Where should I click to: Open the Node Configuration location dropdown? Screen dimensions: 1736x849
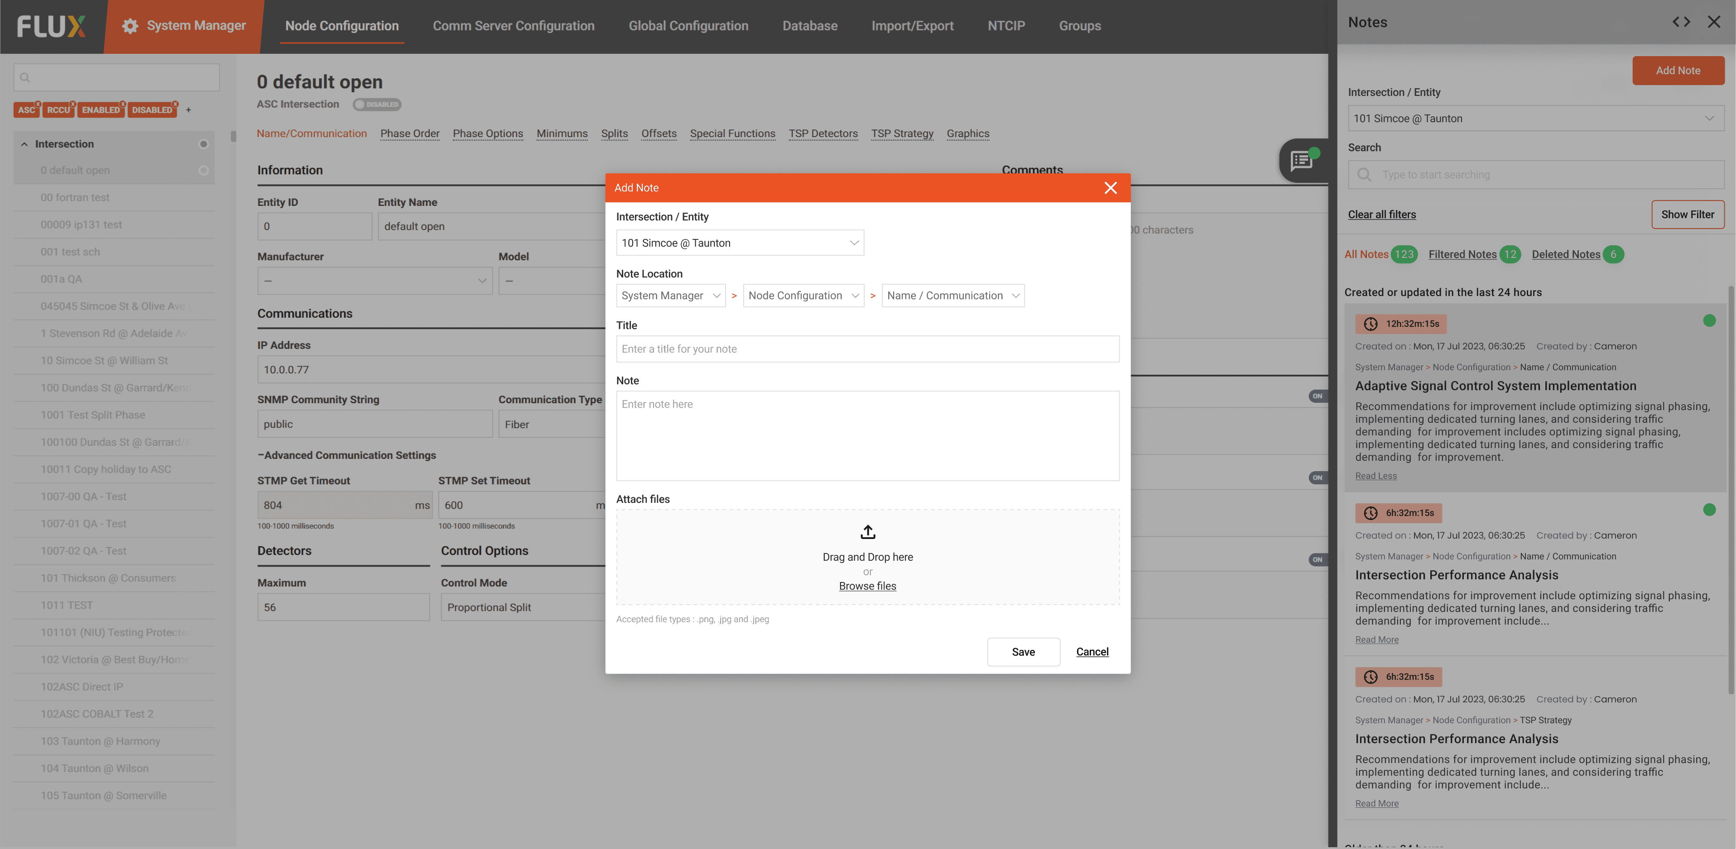click(803, 296)
